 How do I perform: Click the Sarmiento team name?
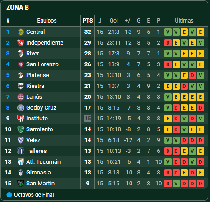click(40, 129)
